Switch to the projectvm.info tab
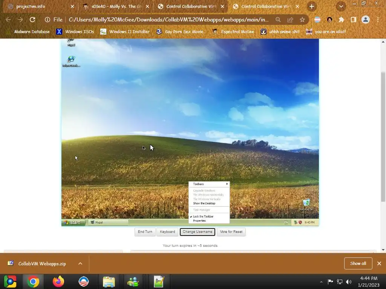The image size is (386, 289). [39, 7]
